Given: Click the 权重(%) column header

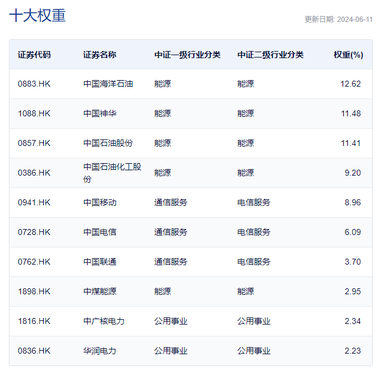Looking at the screenshot, I should click(x=348, y=55).
